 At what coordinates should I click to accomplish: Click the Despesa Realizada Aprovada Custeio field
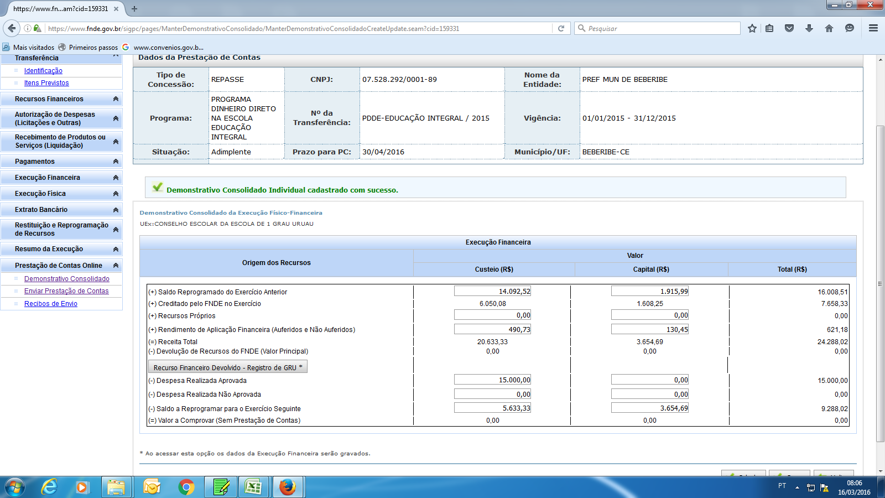click(x=492, y=380)
